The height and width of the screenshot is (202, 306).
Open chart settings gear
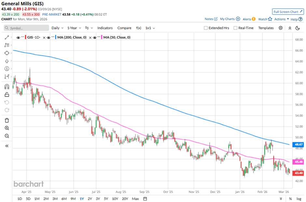(x=280, y=28)
